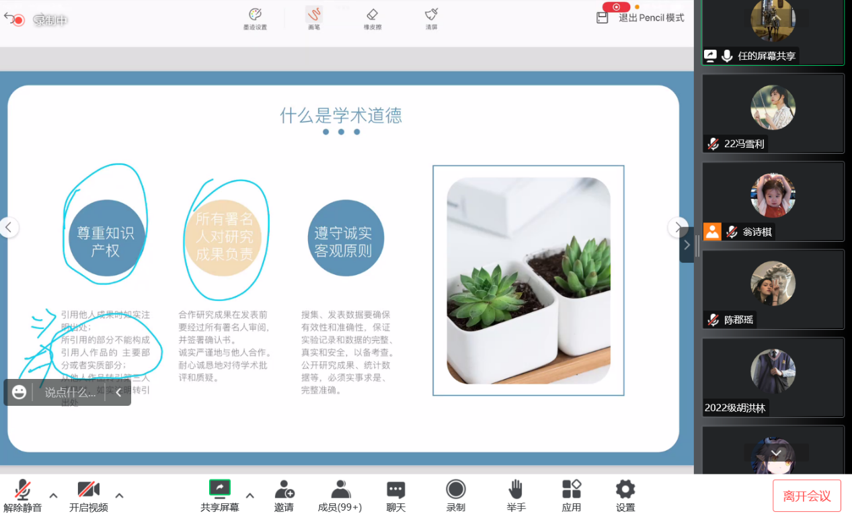
Task: Click the 离开会议 leave meeting button
Action: tap(806, 496)
